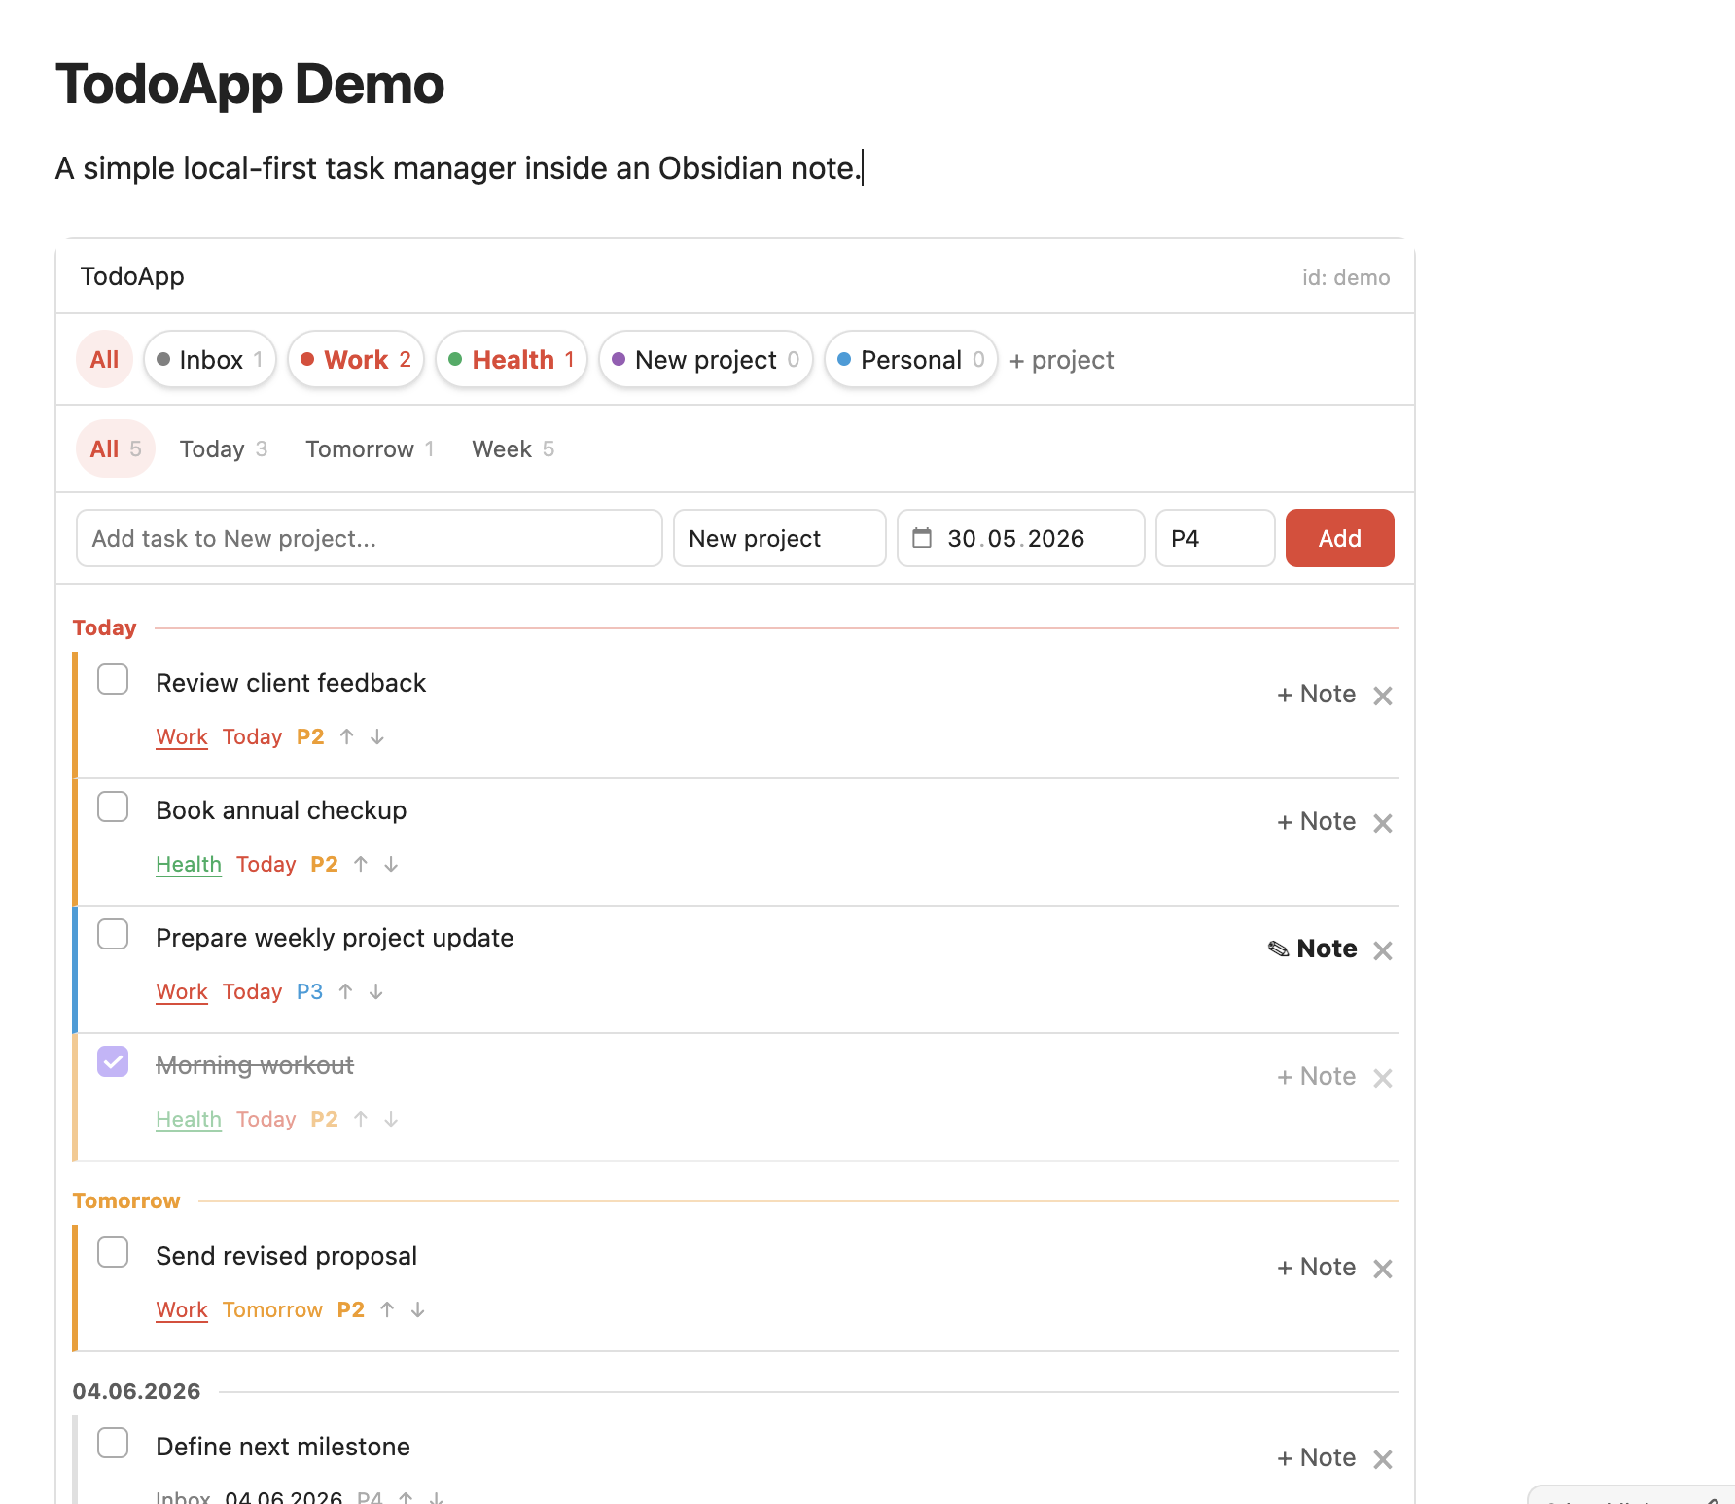Open note of 'Prepare weekly project update'

click(1312, 949)
